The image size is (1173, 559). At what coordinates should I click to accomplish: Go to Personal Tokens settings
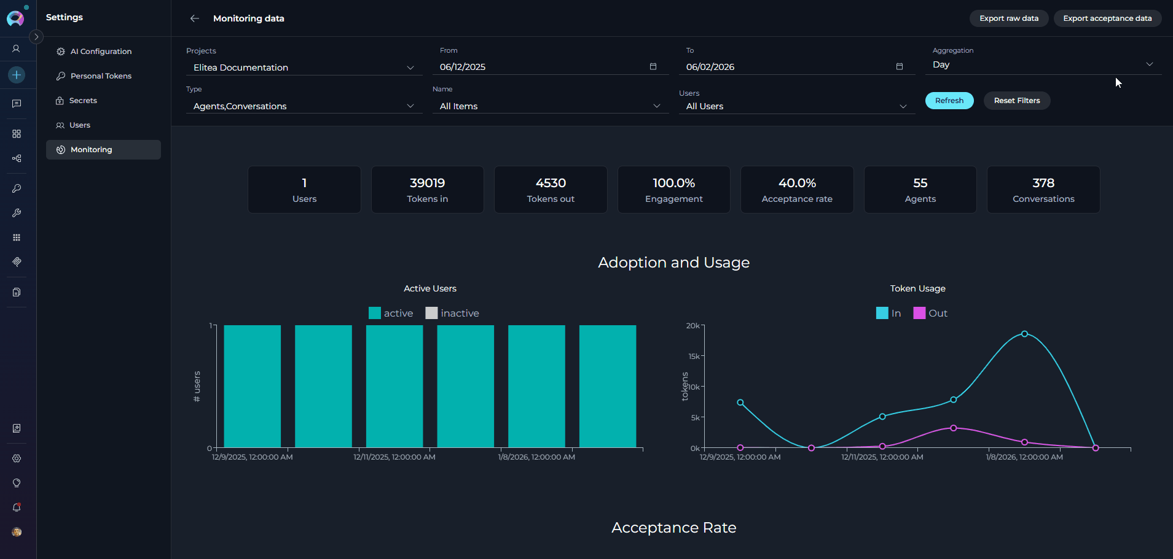coord(101,76)
